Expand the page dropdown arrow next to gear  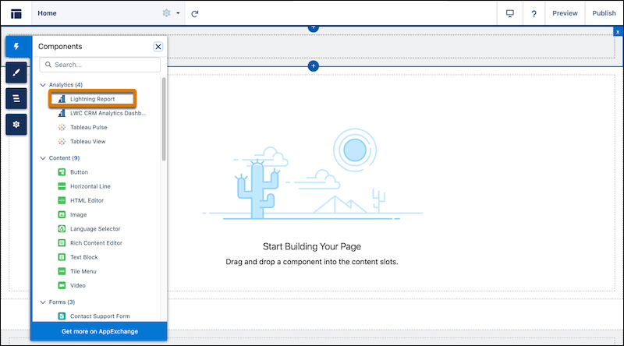point(178,13)
